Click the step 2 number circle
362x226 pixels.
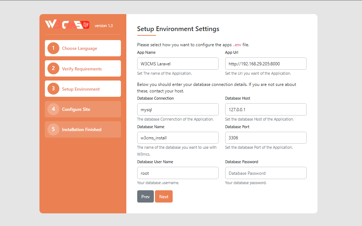(x=53, y=69)
